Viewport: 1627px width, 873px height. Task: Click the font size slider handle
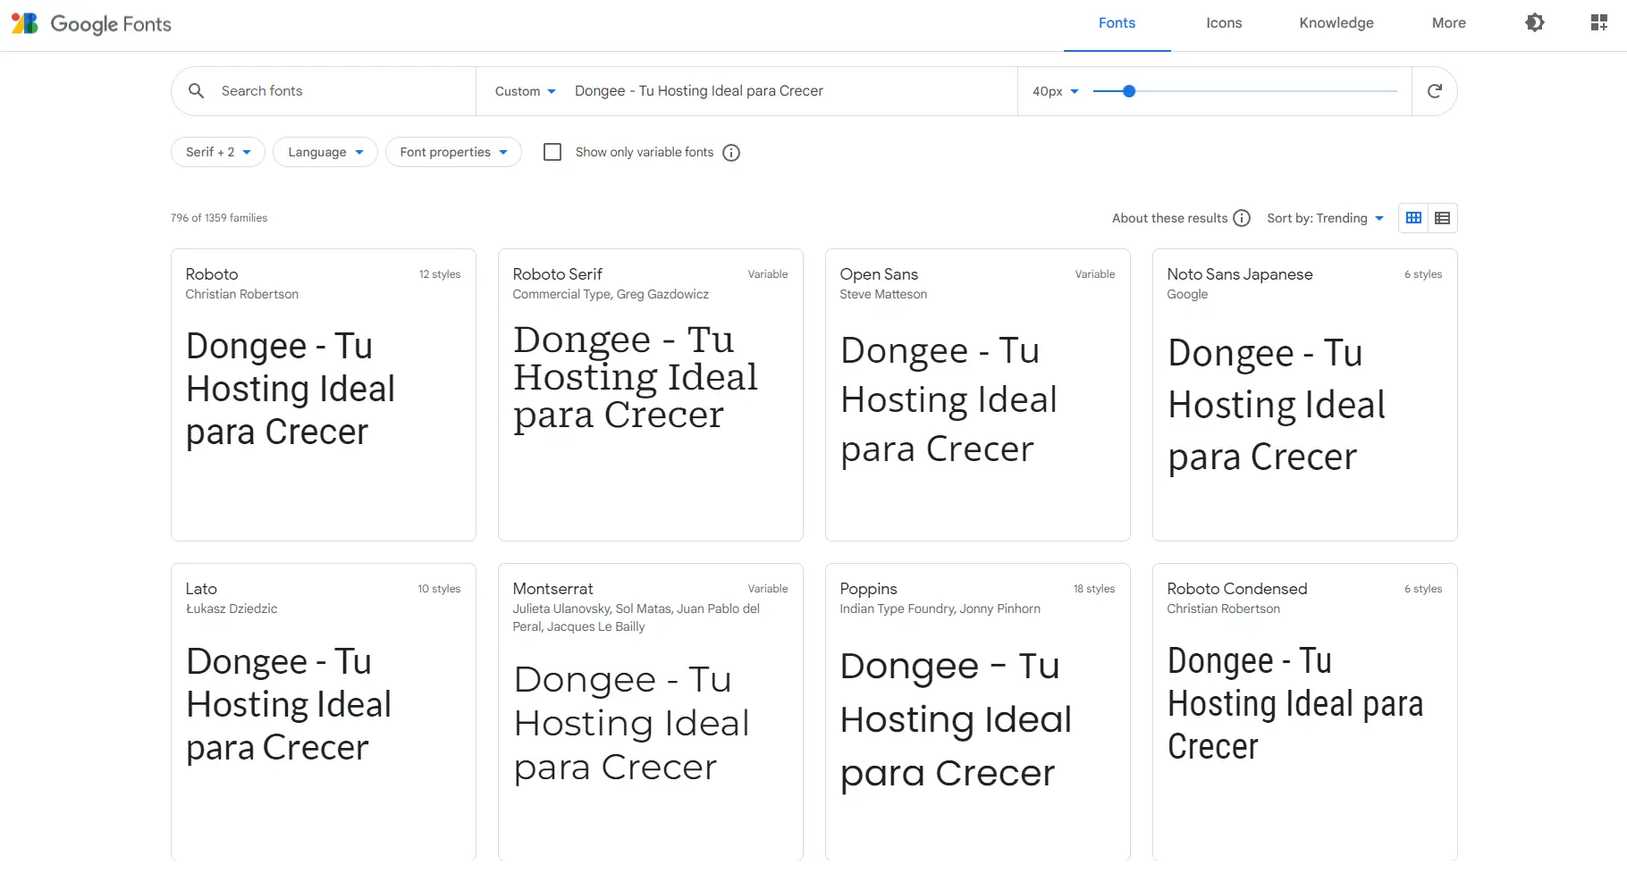(1129, 91)
